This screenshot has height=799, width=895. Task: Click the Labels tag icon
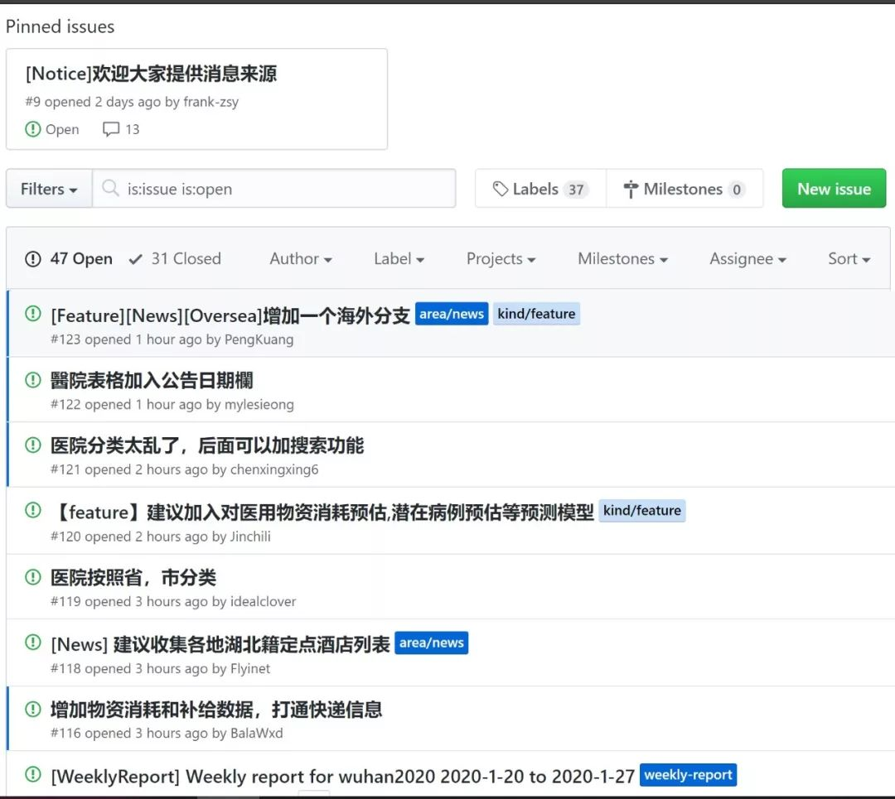point(501,189)
